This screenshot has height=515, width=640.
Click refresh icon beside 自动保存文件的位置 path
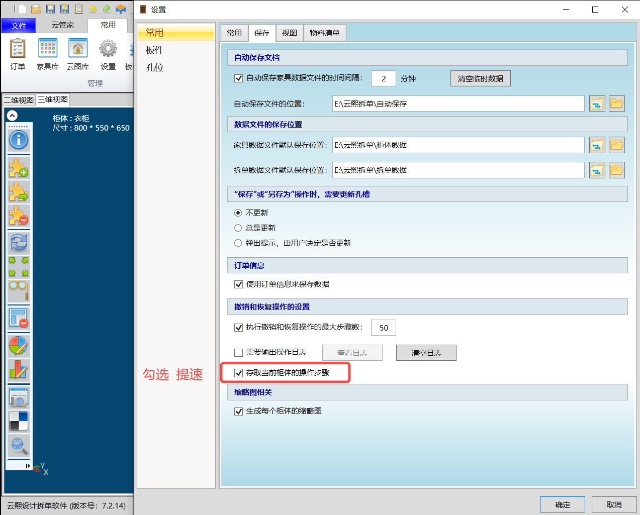point(597,104)
